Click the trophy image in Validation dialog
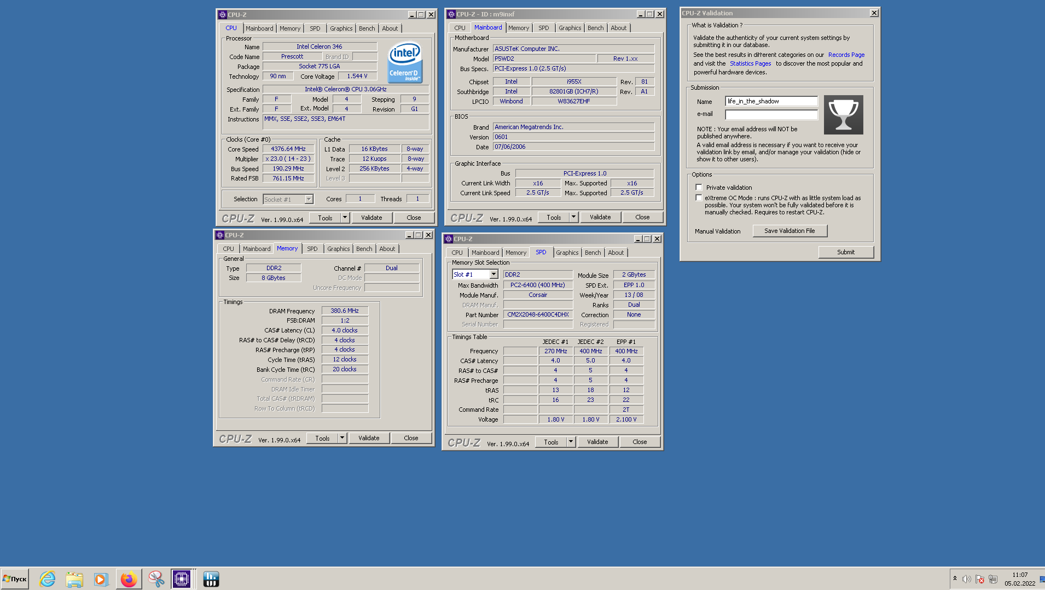1045x590 pixels. (843, 115)
